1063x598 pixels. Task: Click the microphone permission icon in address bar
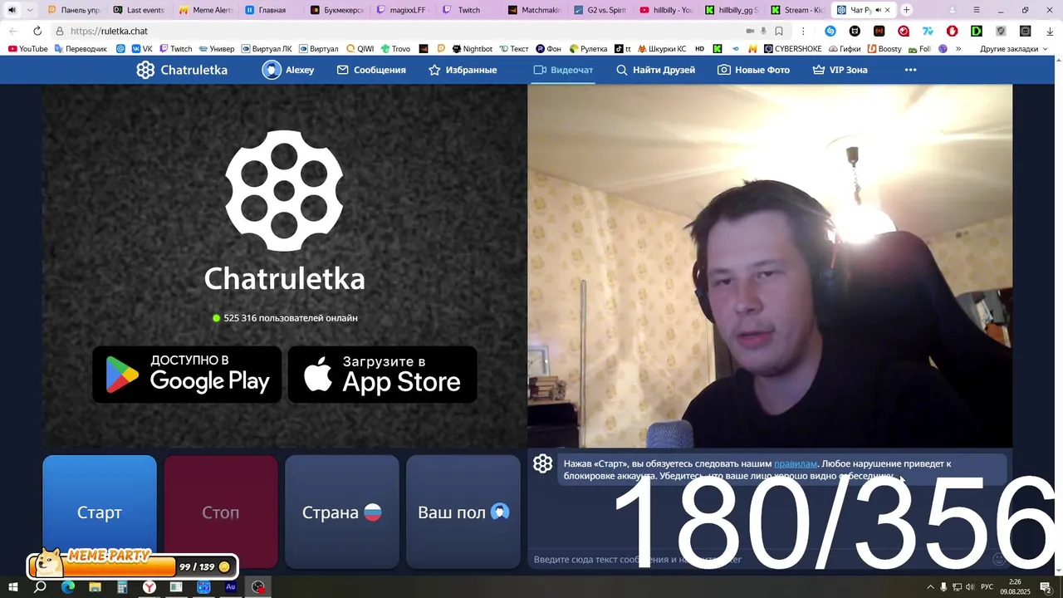coord(763,31)
